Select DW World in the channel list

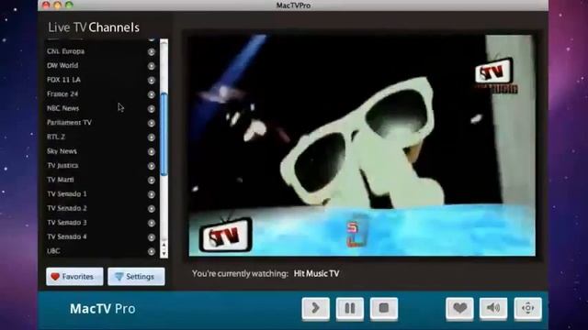point(62,65)
